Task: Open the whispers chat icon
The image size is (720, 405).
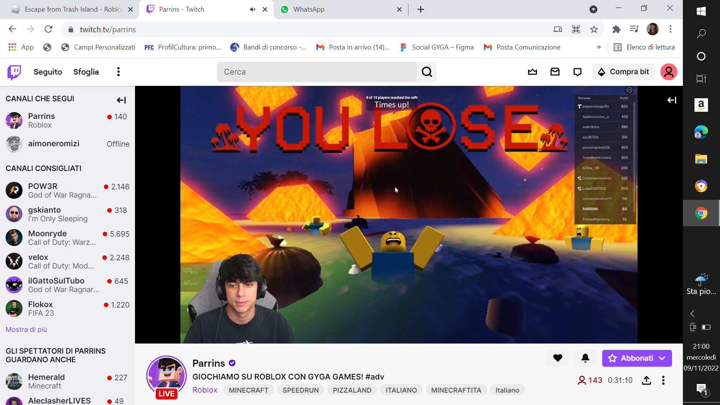Action: [x=577, y=72]
